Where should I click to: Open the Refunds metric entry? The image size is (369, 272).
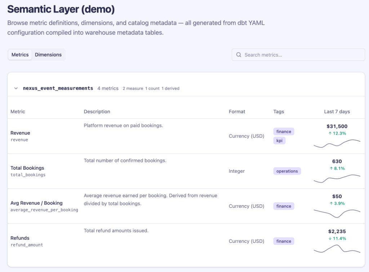20,238
